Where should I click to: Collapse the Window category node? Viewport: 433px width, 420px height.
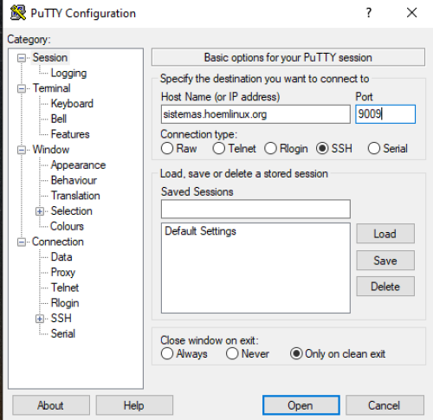pos(22,150)
